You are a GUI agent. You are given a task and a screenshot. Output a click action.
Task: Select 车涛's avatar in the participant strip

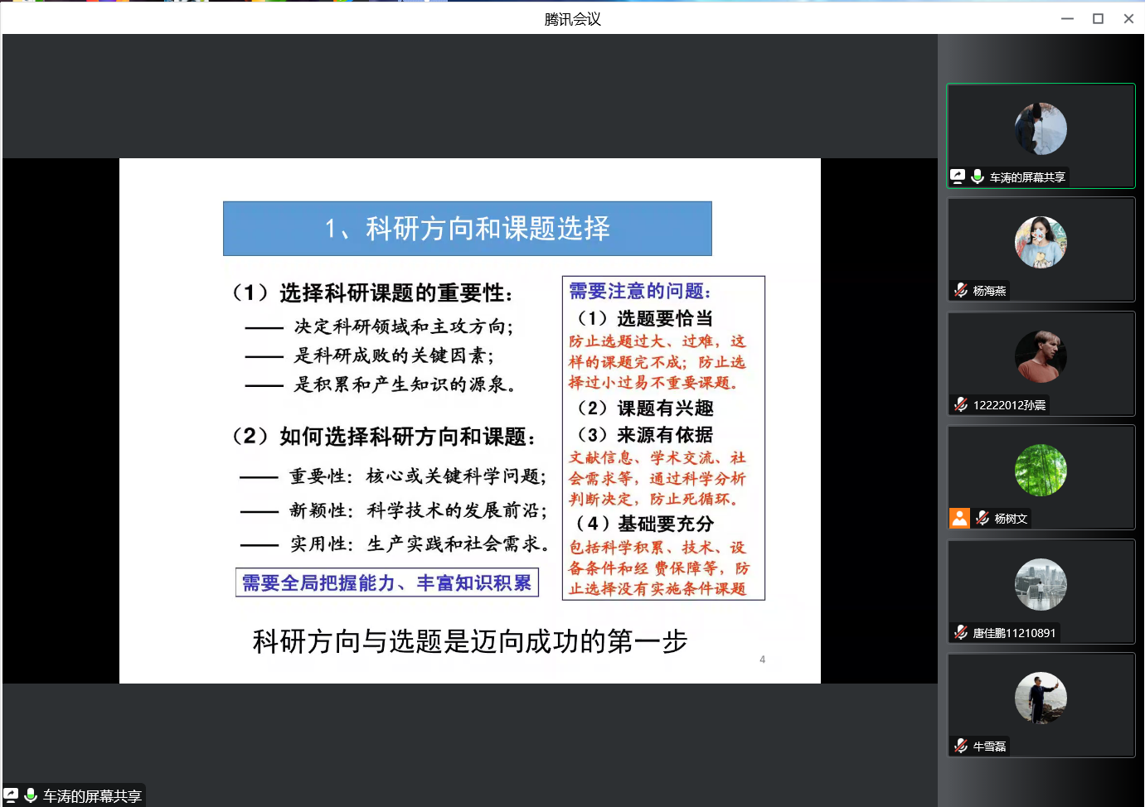[x=1041, y=129]
